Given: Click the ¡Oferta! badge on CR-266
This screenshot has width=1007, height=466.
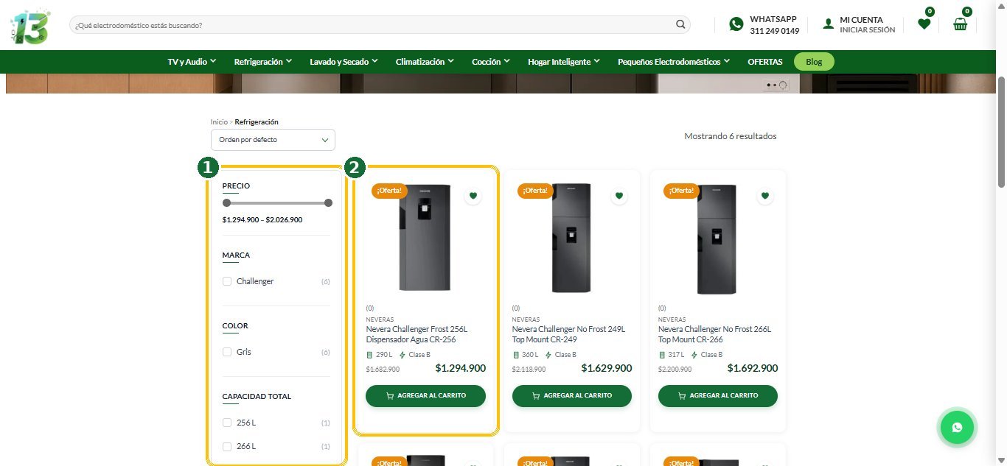Looking at the screenshot, I should click(x=681, y=191).
